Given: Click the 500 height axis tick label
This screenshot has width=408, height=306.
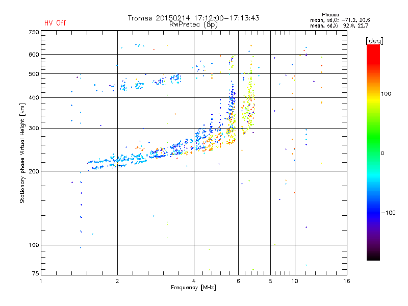Looking at the screenshot, I should tap(34, 74).
